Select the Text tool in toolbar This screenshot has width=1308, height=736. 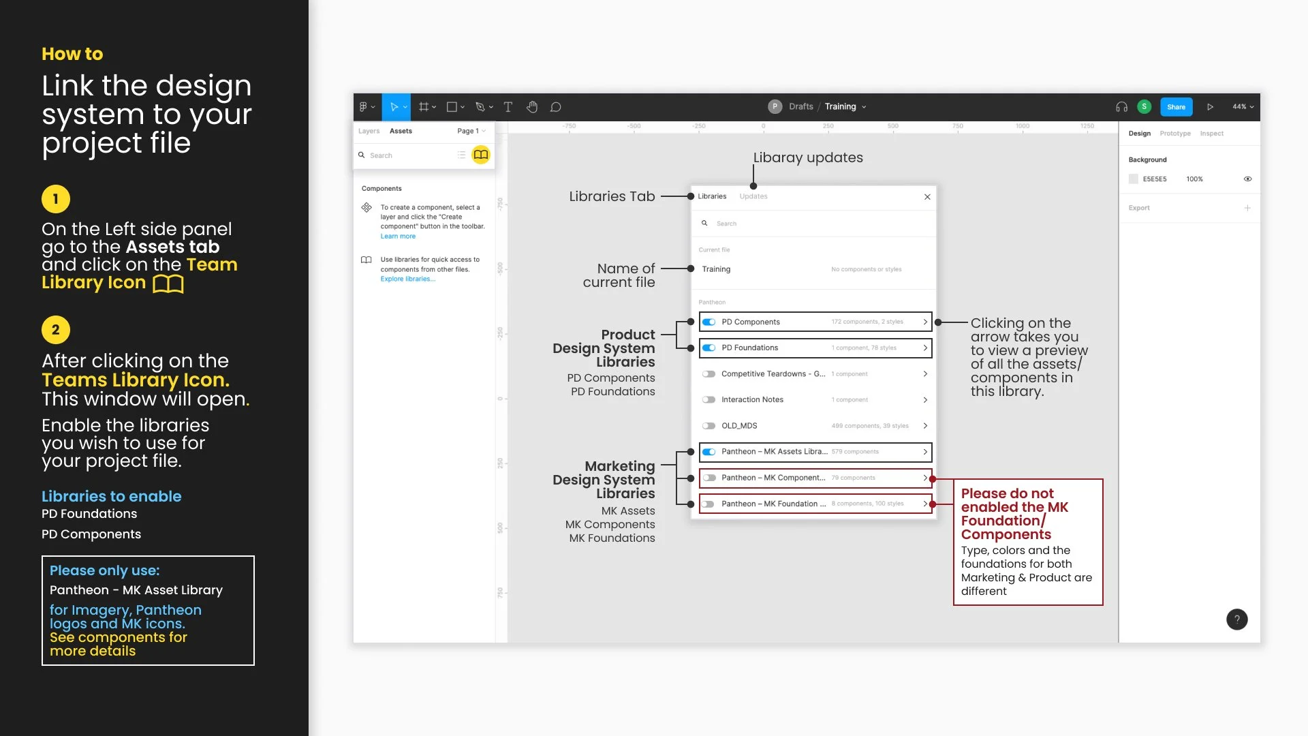(508, 107)
